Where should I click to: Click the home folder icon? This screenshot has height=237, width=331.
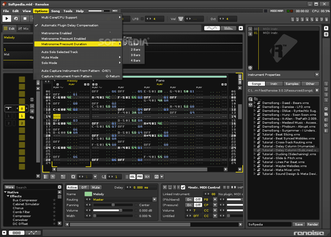(326, 109)
